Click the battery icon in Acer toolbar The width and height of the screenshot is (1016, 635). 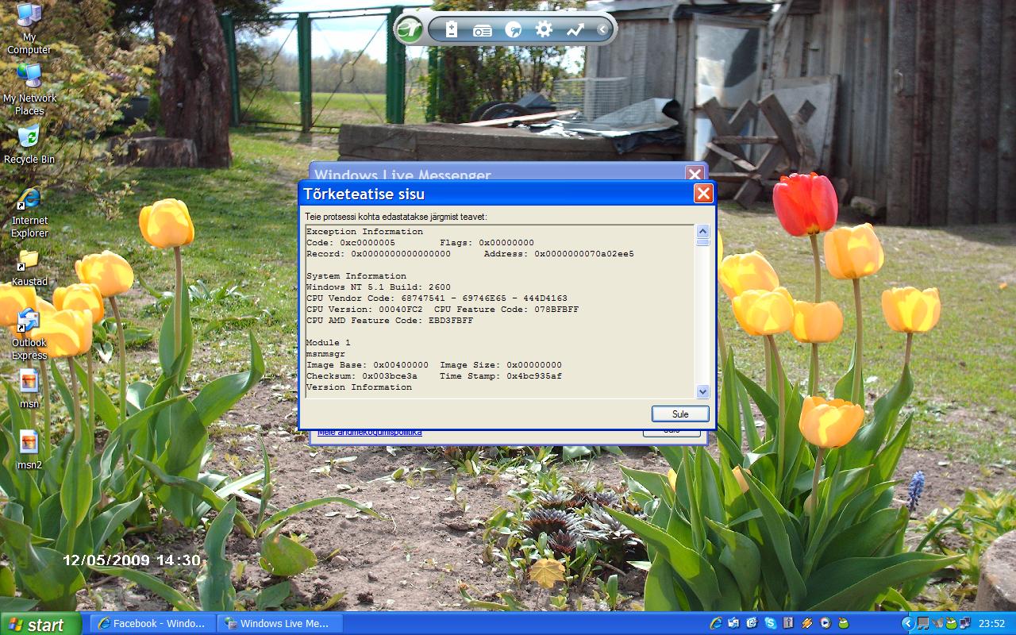coord(452,30)
